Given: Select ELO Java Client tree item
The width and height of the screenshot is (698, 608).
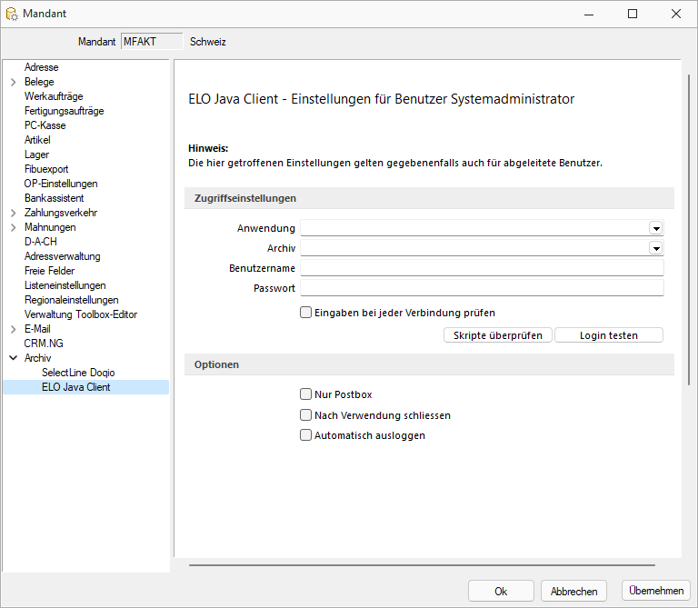Looking at the screenshot, I should tap(76, 387).
